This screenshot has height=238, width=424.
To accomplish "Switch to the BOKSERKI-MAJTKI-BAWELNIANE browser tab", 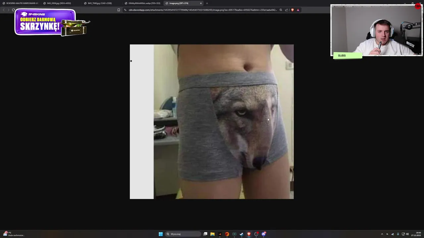I will click(x=21, y=3).
